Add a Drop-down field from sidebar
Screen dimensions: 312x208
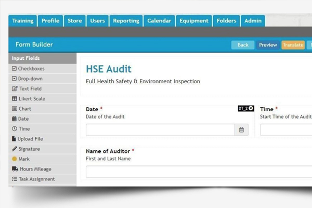30,79
